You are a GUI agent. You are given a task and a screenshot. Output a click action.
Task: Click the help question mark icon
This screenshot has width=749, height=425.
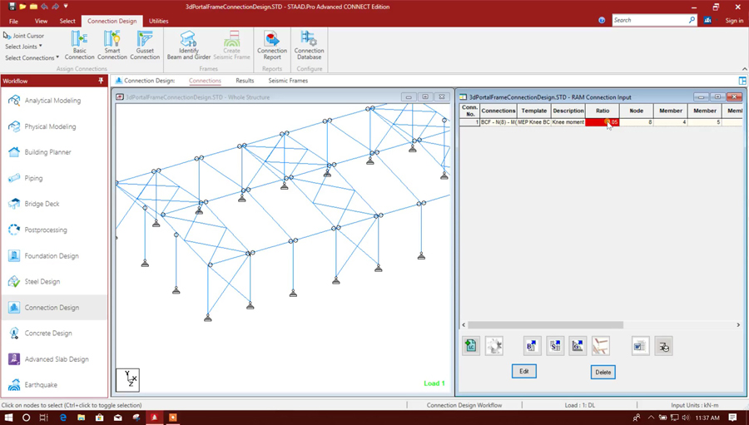coord(602,21)
